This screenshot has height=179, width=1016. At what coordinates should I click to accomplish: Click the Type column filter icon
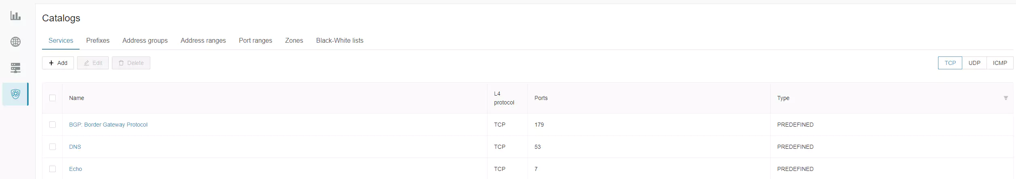pos(1005,98)
